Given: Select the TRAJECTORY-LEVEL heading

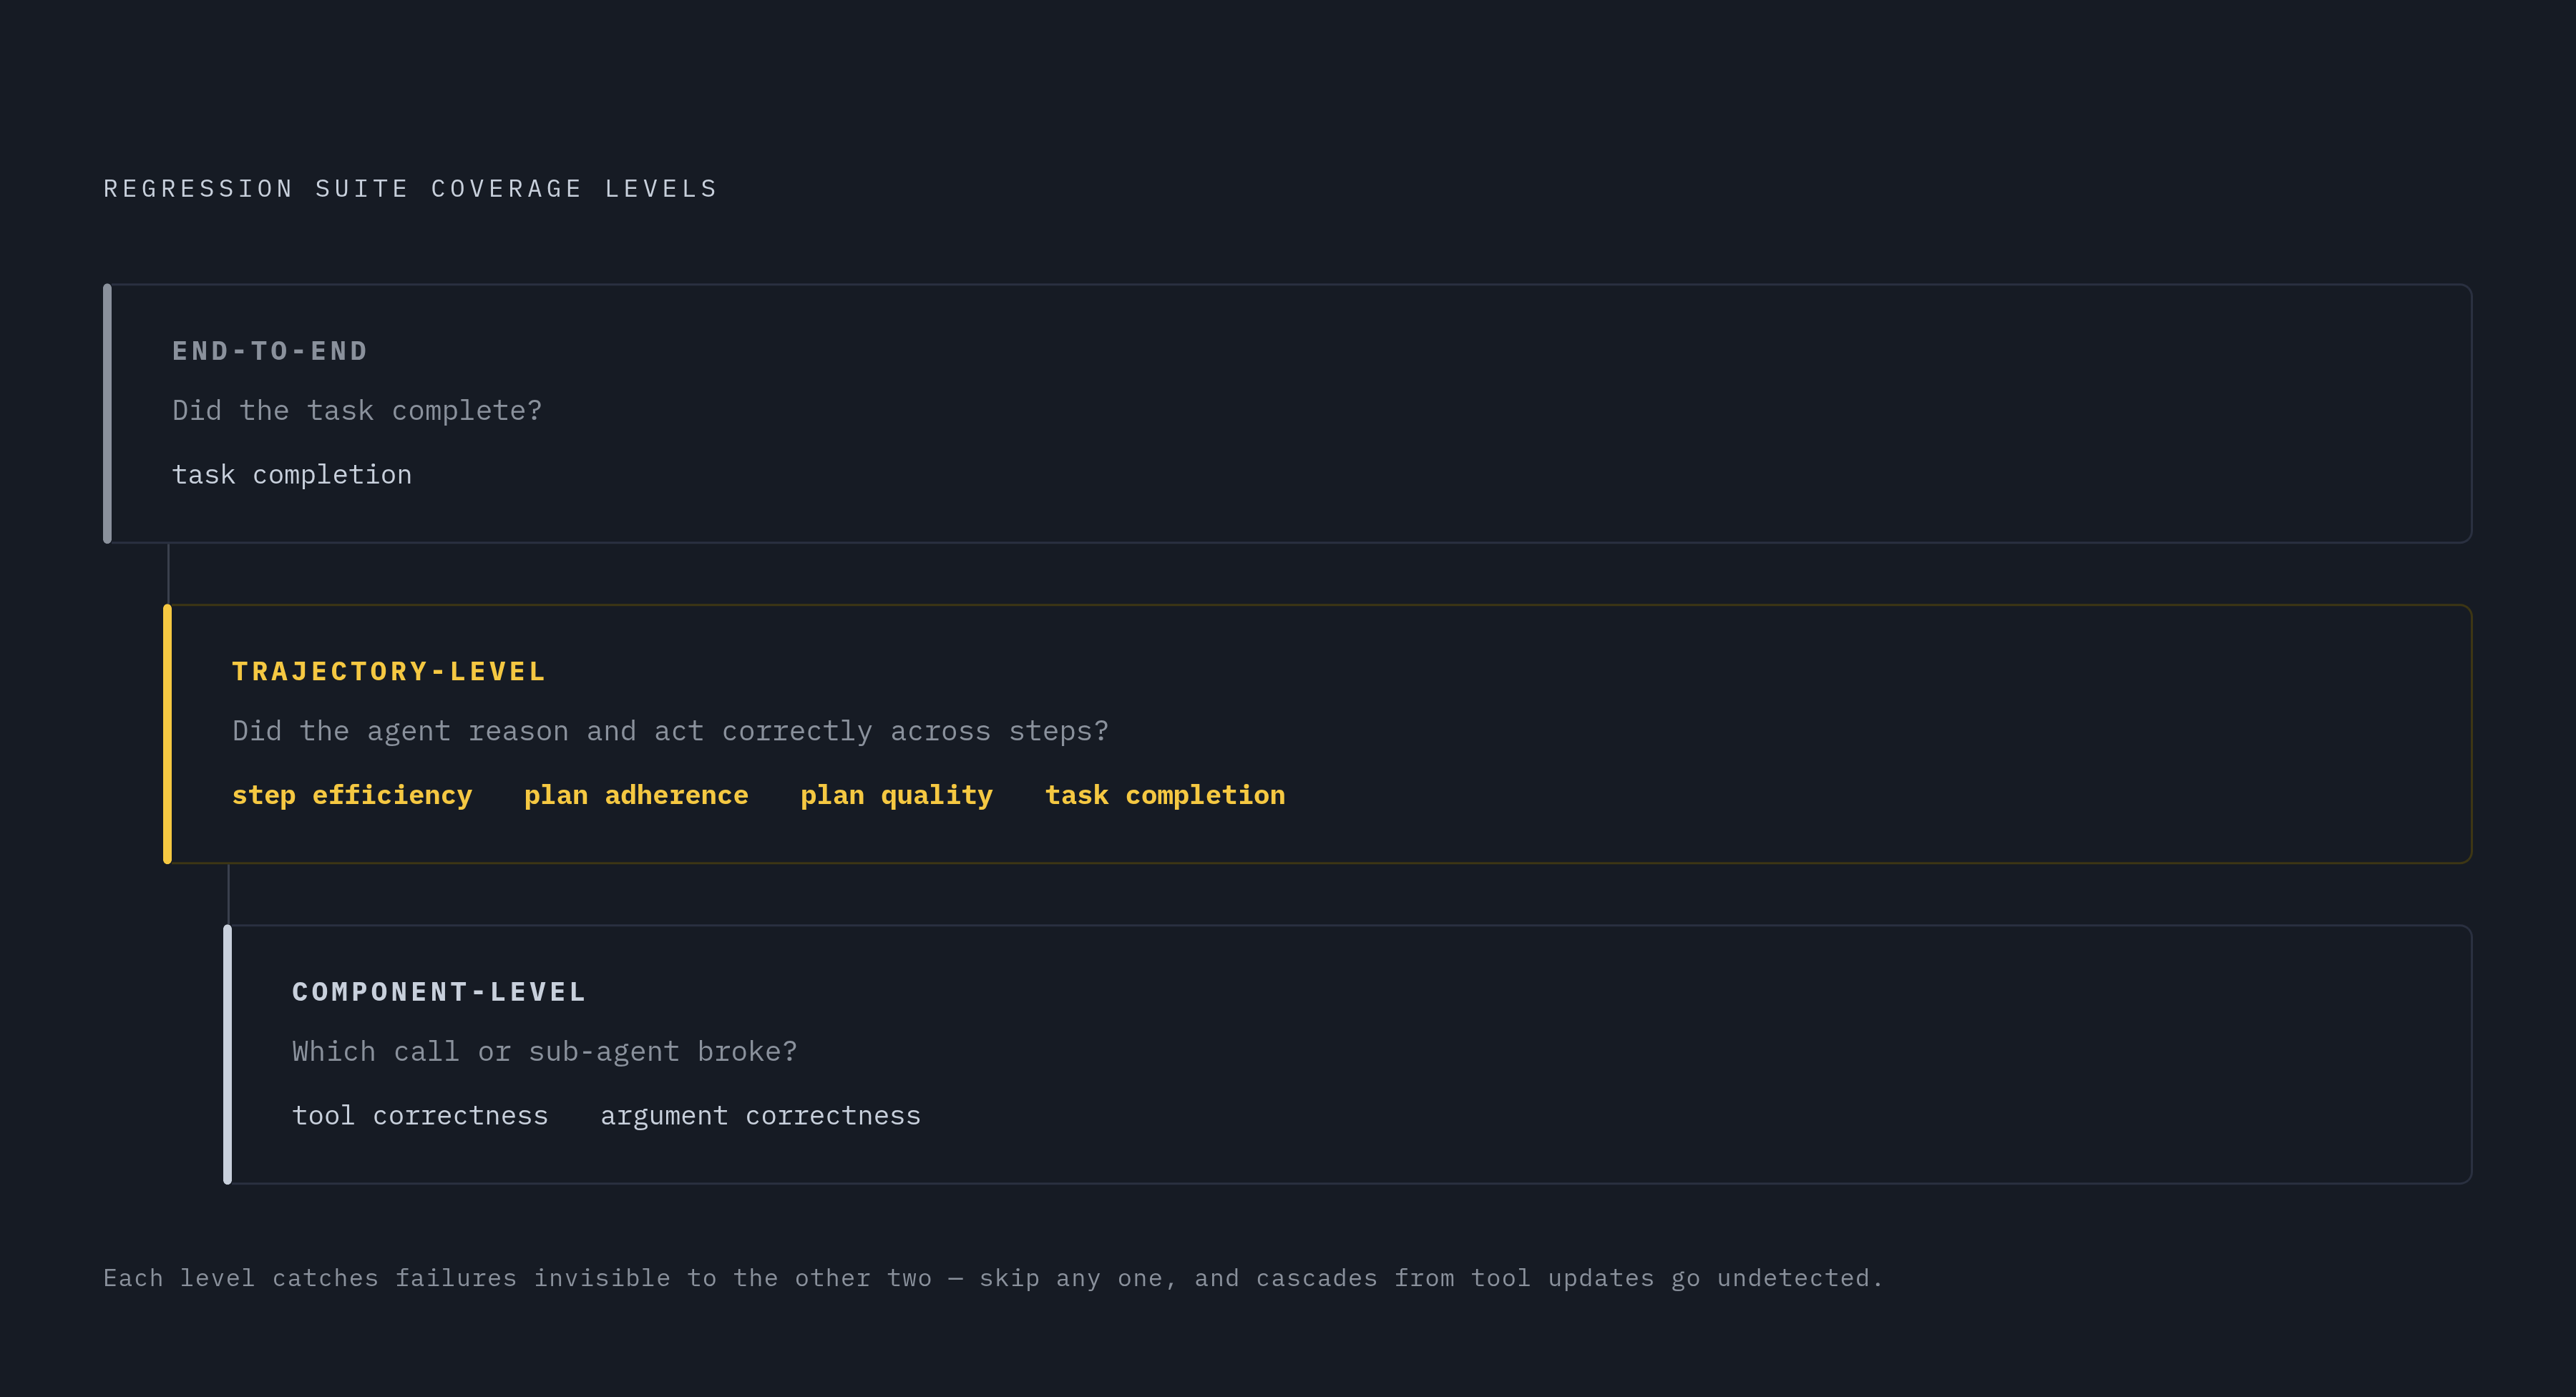Looking at the screenshot, I should tap(389, 671).
